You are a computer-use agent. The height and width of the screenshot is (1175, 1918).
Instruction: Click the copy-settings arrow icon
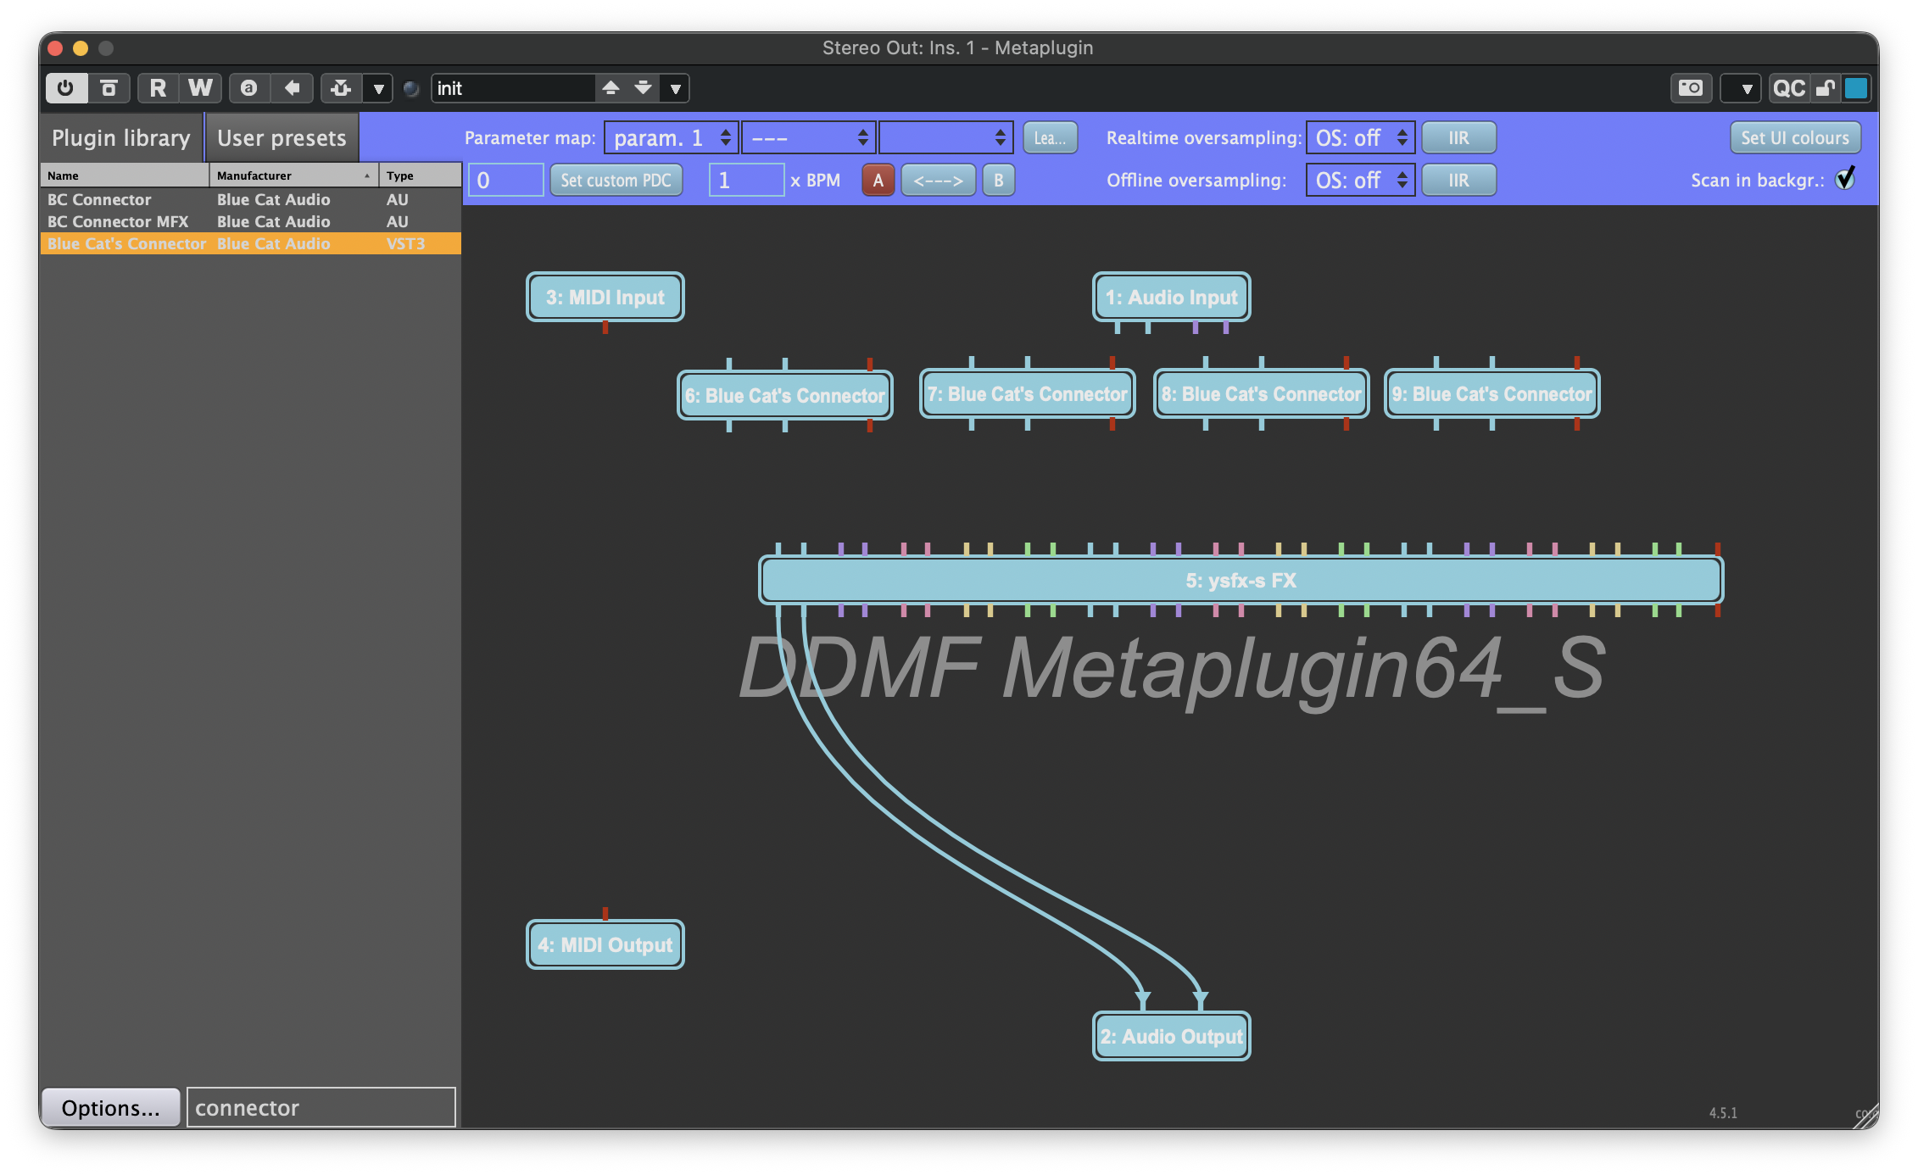(293, 88)
